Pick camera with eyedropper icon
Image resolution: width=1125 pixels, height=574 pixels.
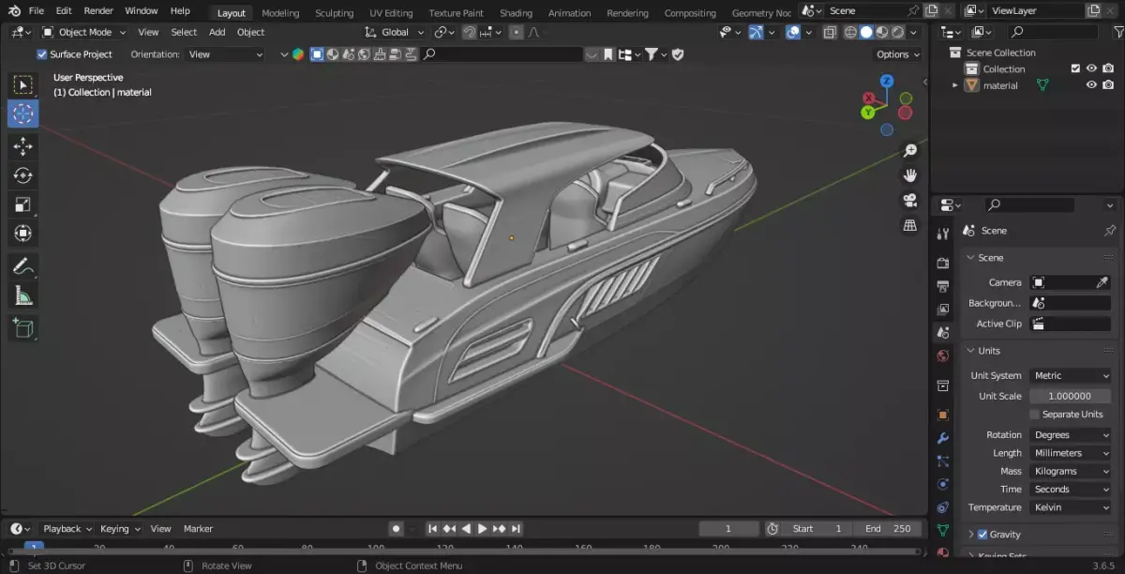1102,282
